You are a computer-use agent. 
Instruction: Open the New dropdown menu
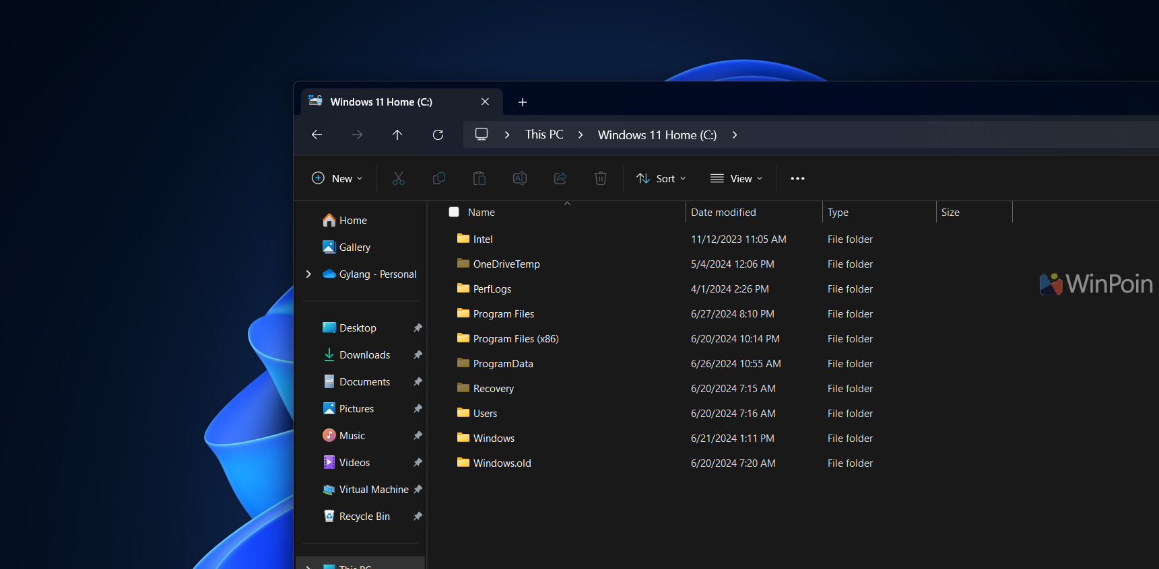[337, 178]
